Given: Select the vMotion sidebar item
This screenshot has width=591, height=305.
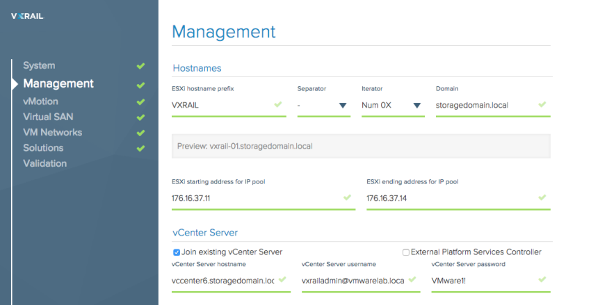Looking at the screenshot, I should pos(41,101).
